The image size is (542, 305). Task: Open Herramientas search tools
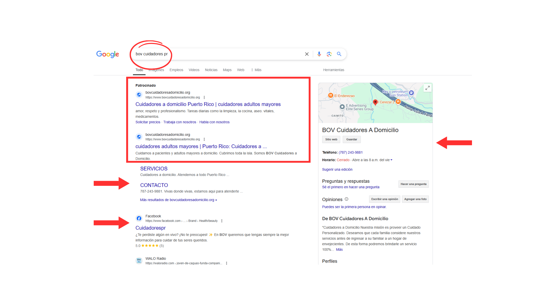333,70
